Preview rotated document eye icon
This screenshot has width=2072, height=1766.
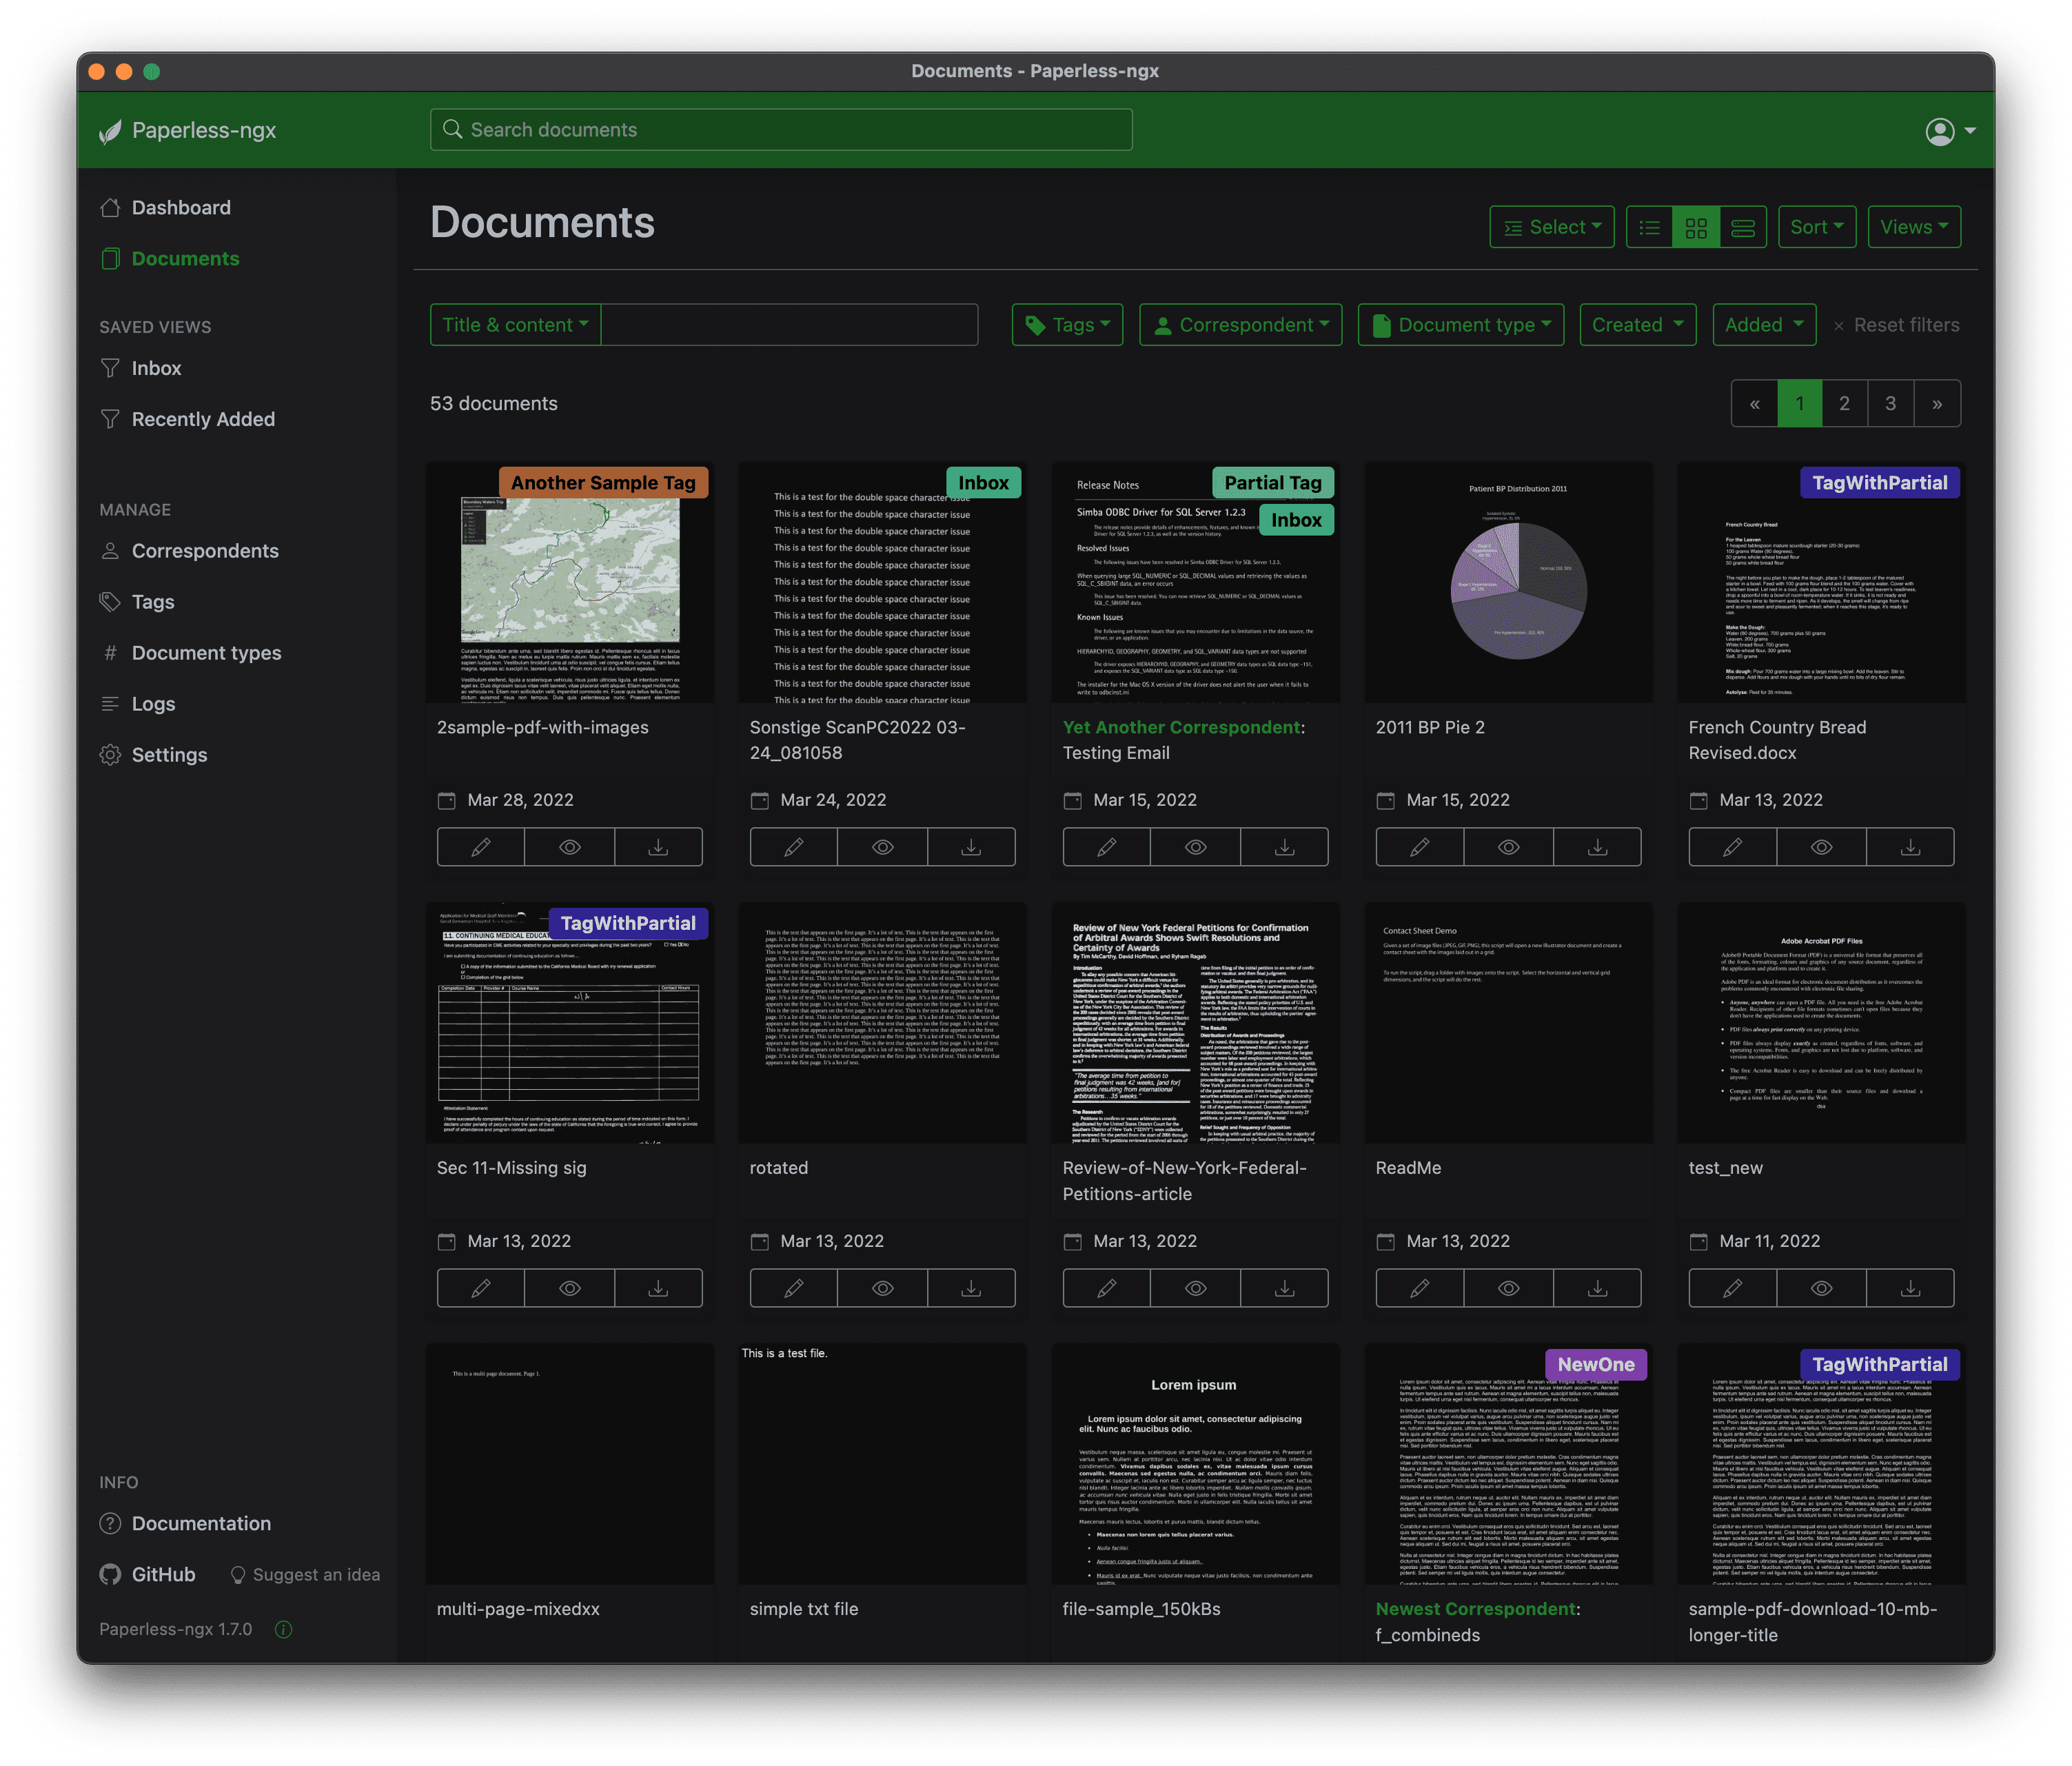point(883,1288)
